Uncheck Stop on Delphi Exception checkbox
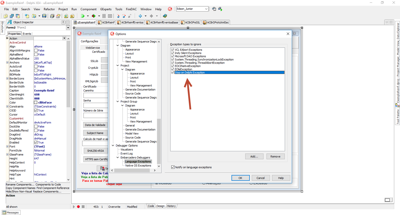This screenshot has width=400, height=215. coord(172,72)
